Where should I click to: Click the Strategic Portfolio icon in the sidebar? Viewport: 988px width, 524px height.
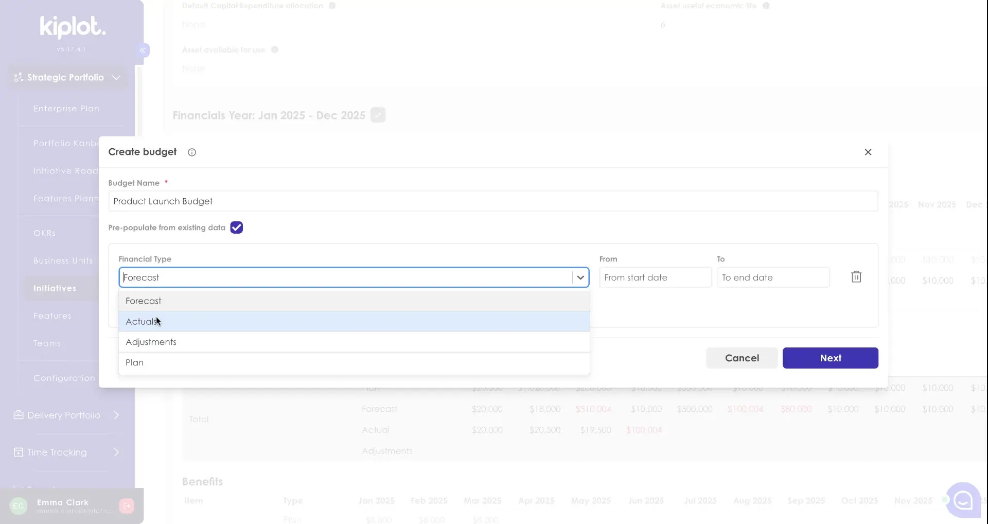pos(19,78)
